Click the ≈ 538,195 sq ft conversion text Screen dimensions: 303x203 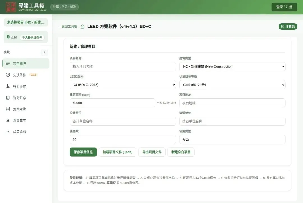[166, 103]
